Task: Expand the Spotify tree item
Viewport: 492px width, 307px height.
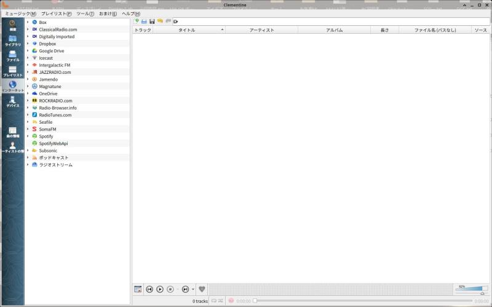Action: [28, 136]
